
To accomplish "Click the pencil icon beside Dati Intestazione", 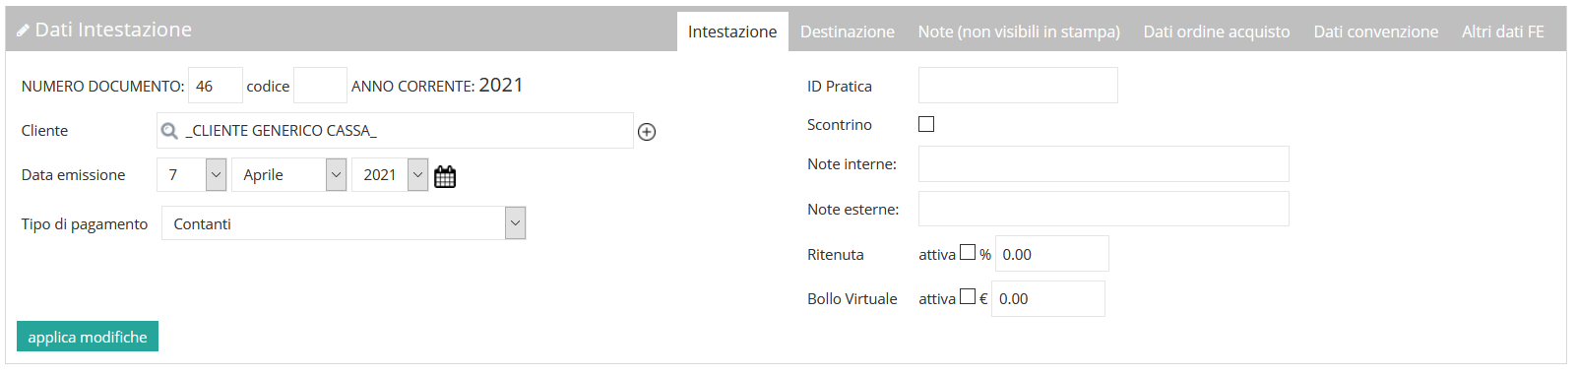I will (23, 31).
